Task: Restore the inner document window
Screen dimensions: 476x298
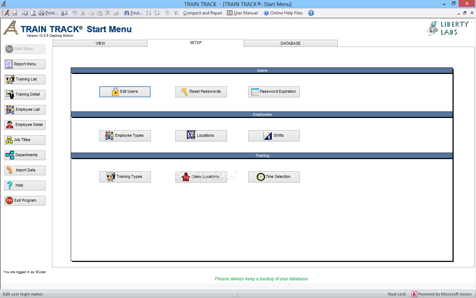Action: tap(465, 13)
